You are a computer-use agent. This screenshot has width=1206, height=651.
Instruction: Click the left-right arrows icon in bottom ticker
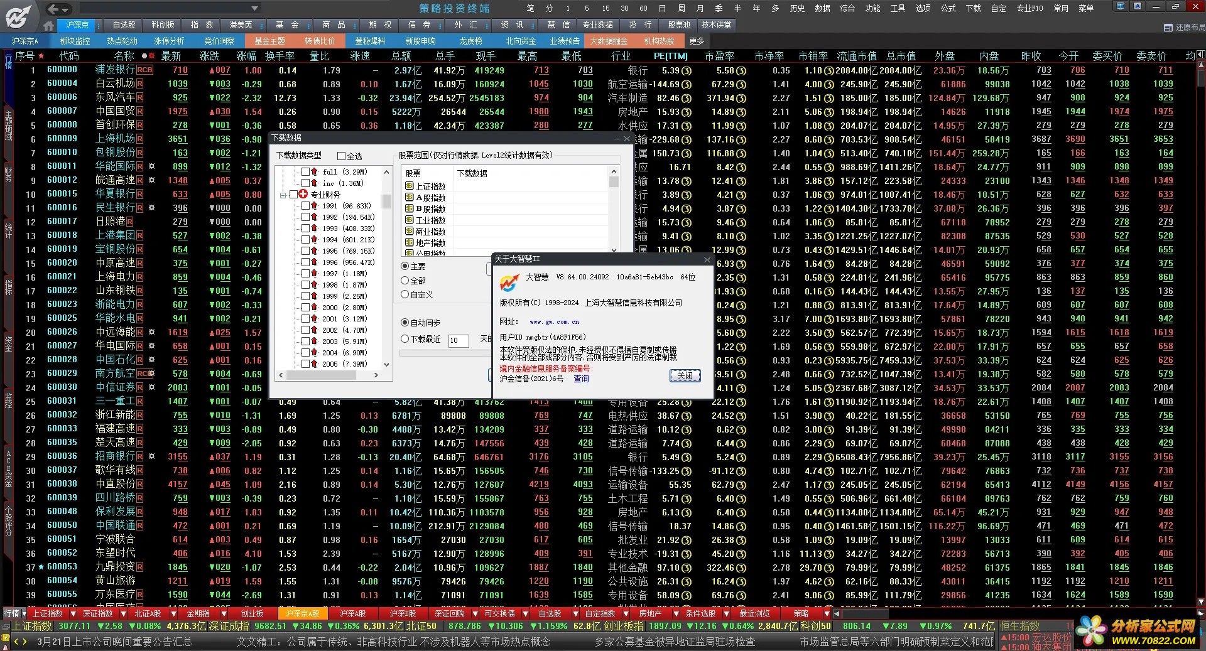(21, 642)
